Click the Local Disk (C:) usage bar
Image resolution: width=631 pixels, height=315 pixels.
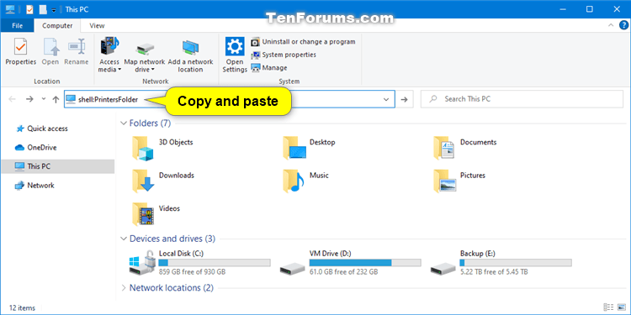click(215, 263)
